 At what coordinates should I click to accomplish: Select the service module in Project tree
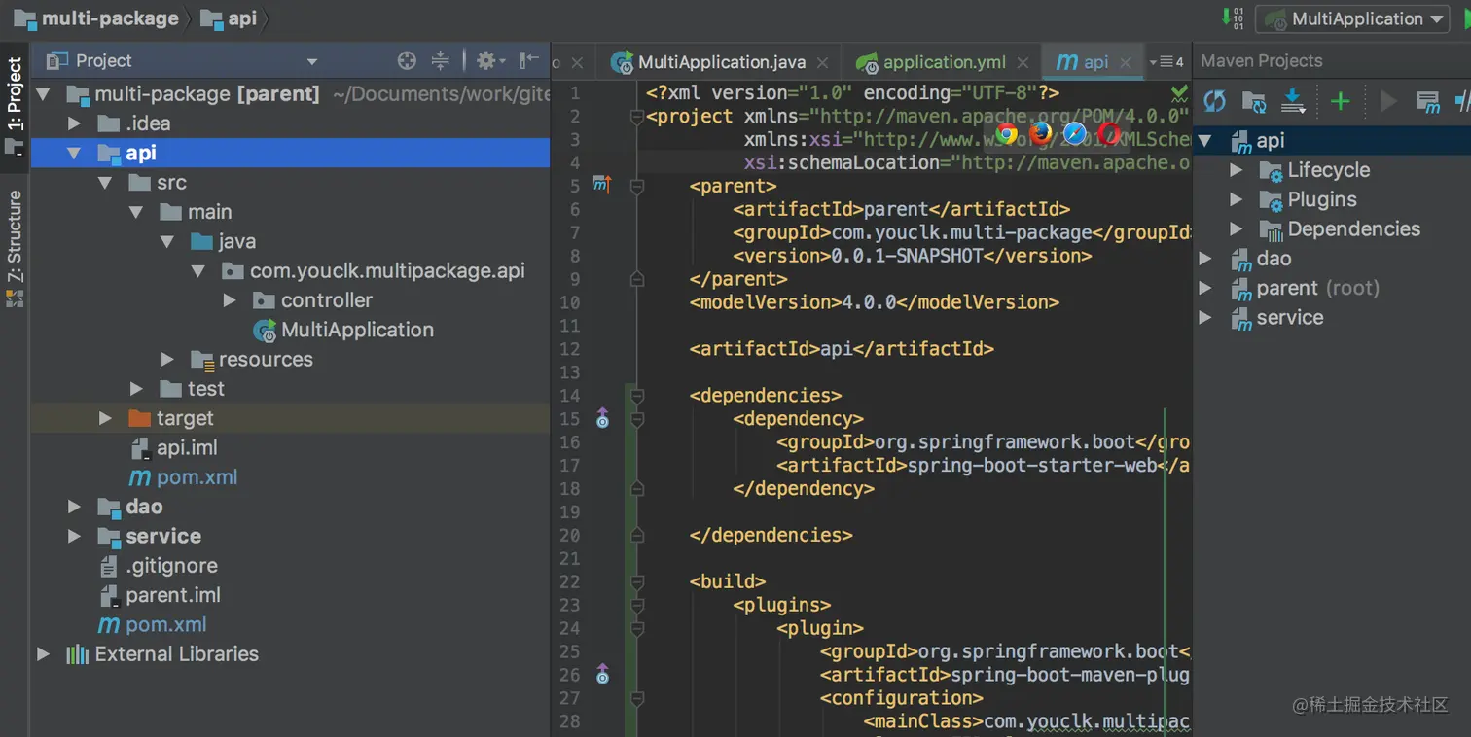tap(150, 536)
